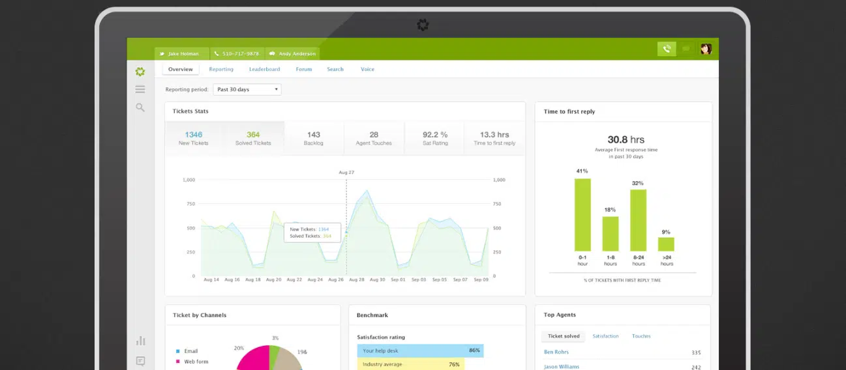Select the Backlog stat

click(x=313, y=138)
